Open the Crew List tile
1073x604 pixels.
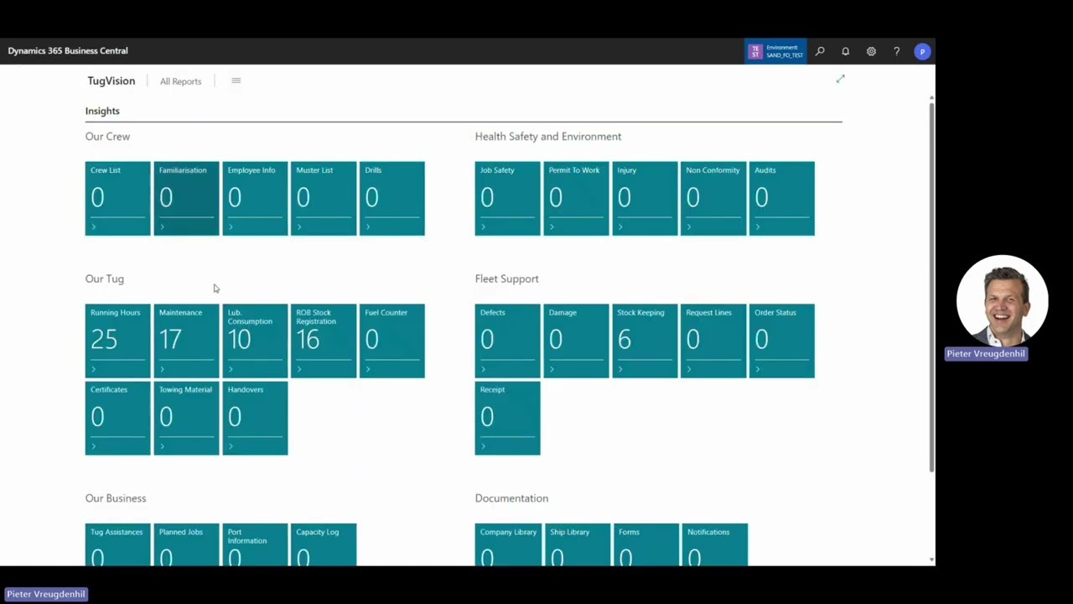pyautogui.click(x=117, y=198)
